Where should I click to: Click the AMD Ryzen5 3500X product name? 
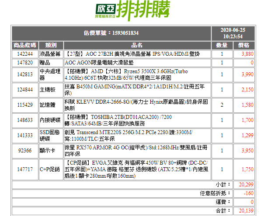point(137,74)
